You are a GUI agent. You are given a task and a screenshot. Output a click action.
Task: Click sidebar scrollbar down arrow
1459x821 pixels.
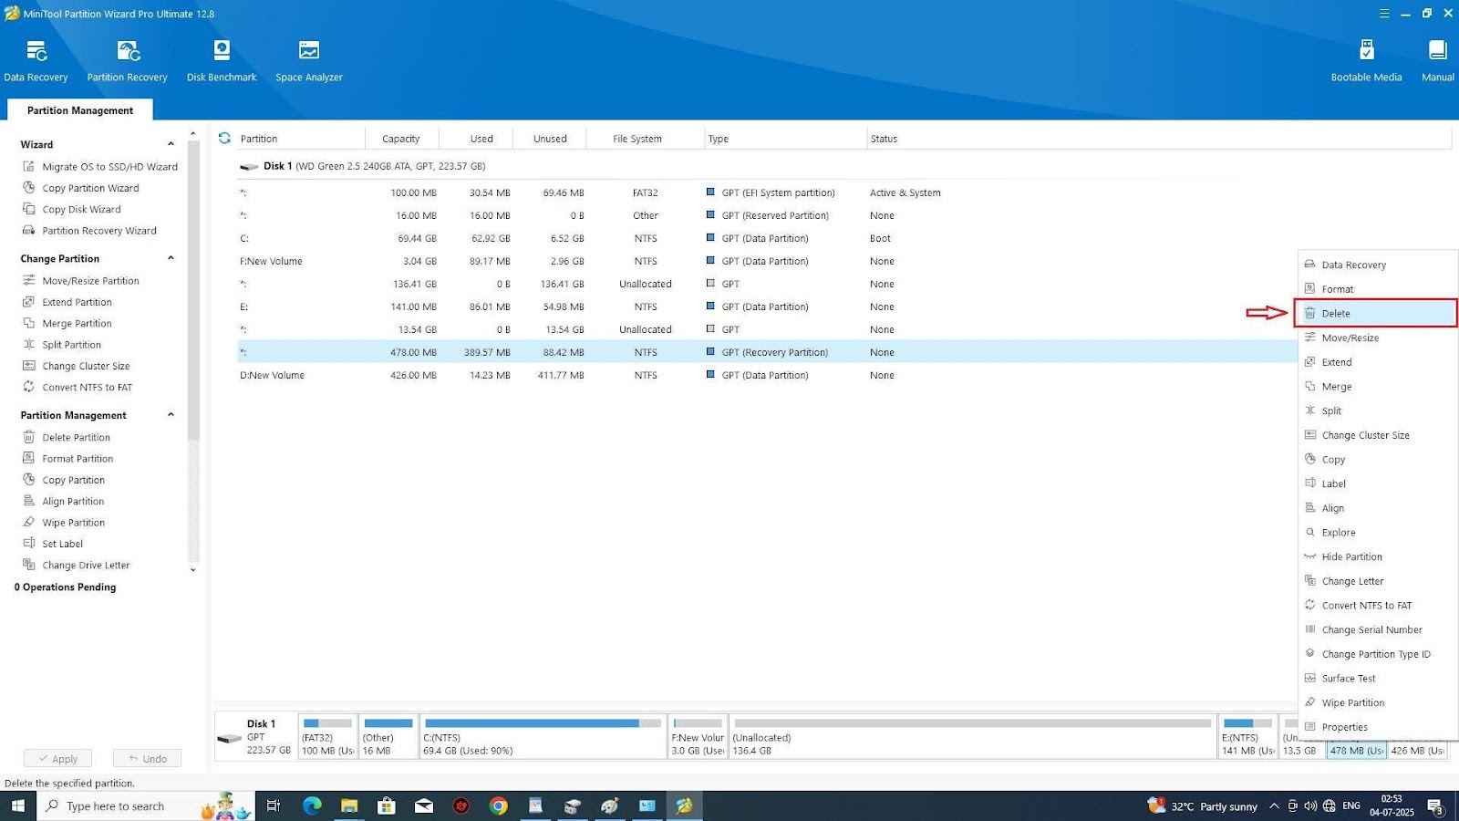click(x=192, y=570)
